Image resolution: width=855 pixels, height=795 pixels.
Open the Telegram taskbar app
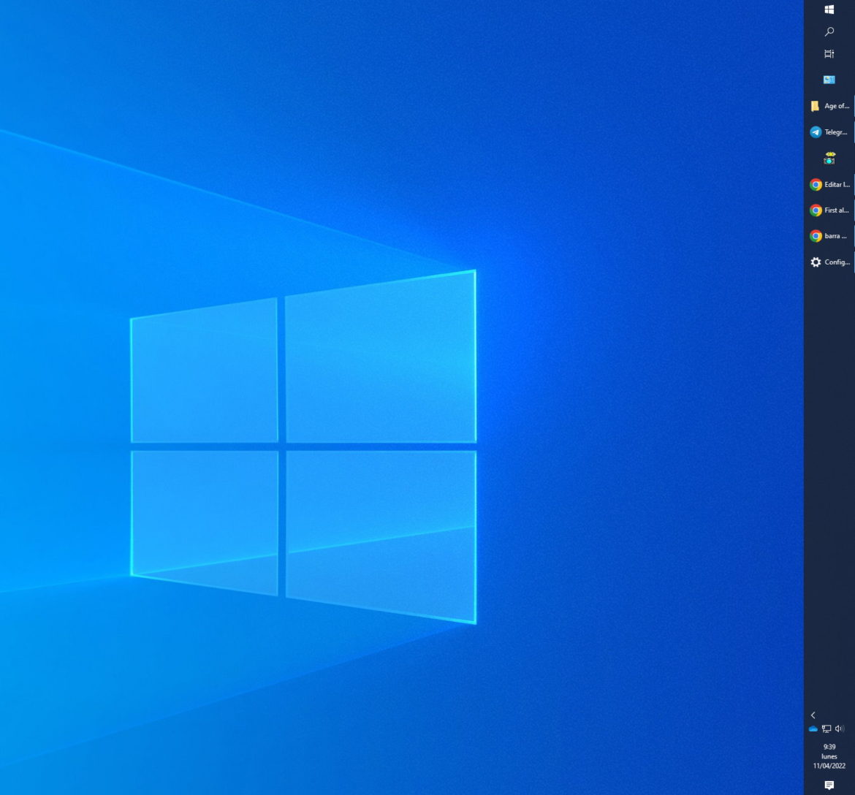pos(829,132)
